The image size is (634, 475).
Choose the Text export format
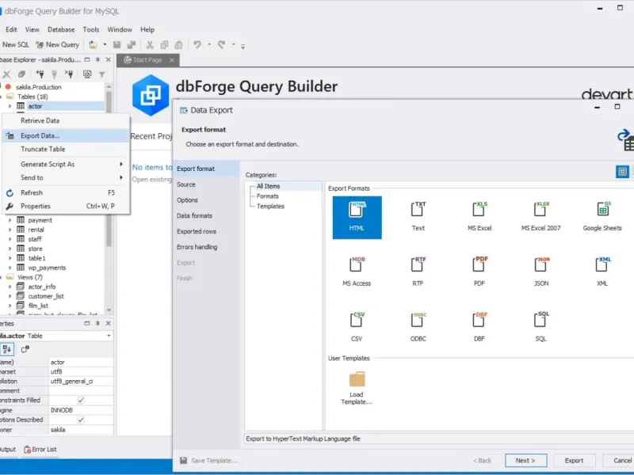tap(418, 217)
